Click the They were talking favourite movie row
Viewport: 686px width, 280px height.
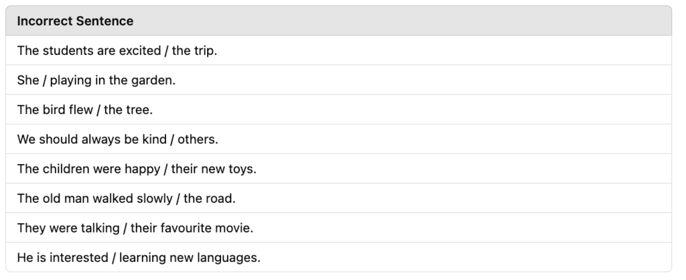coord(338,228)
